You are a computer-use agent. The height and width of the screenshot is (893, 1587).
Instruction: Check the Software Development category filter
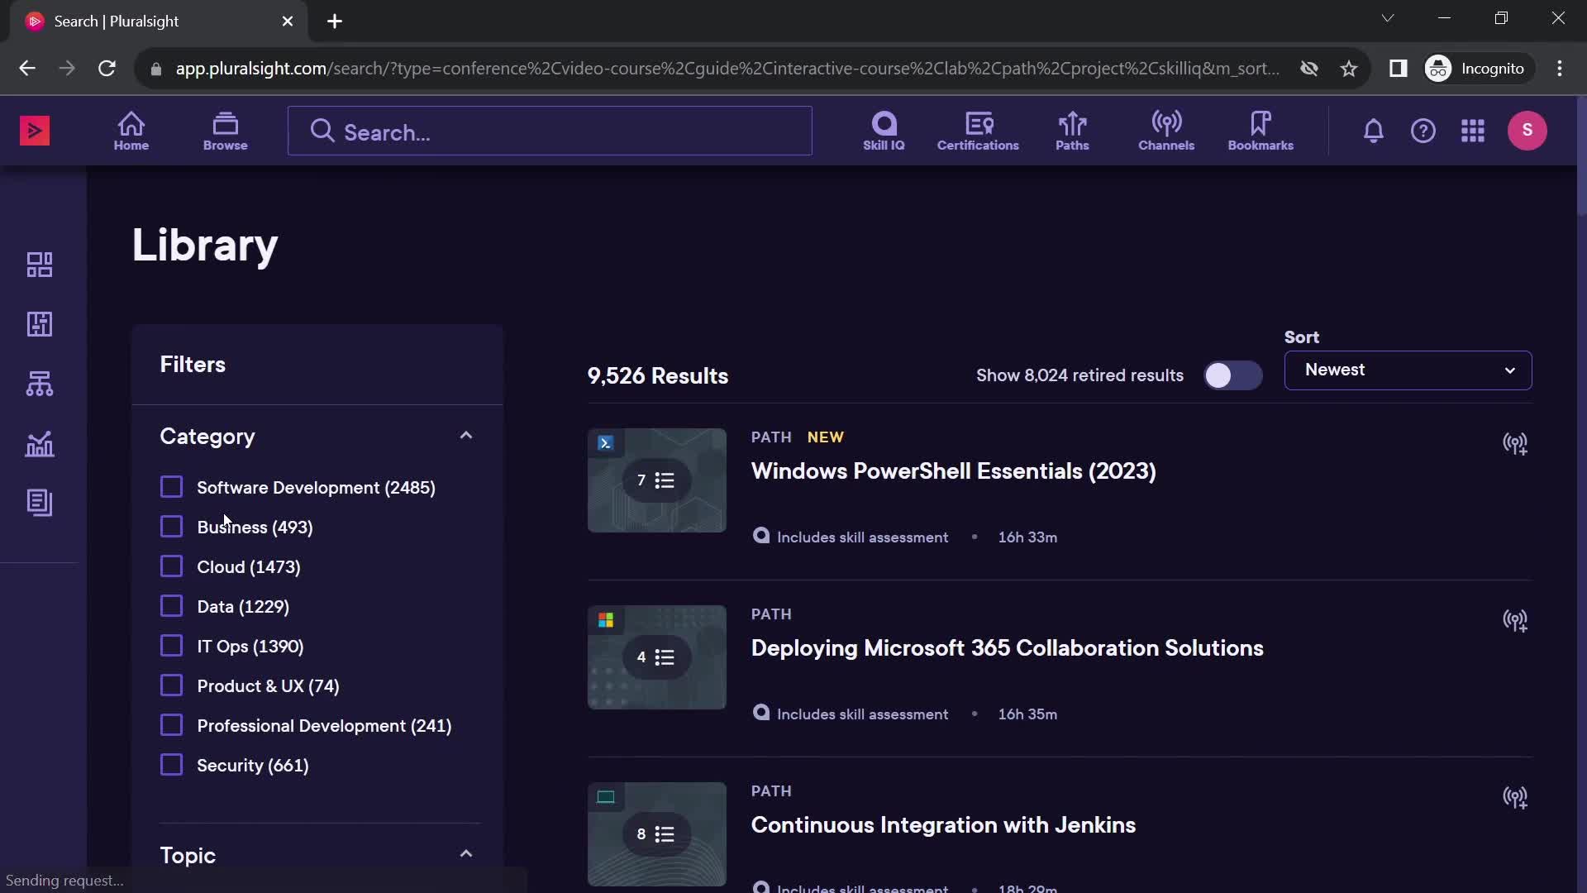coord(171,487)
